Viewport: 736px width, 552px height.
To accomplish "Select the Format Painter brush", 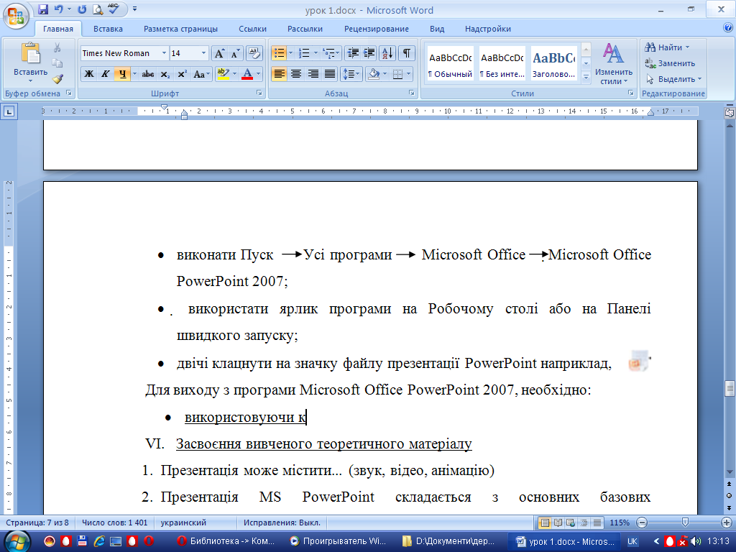I will pos(57,79).
